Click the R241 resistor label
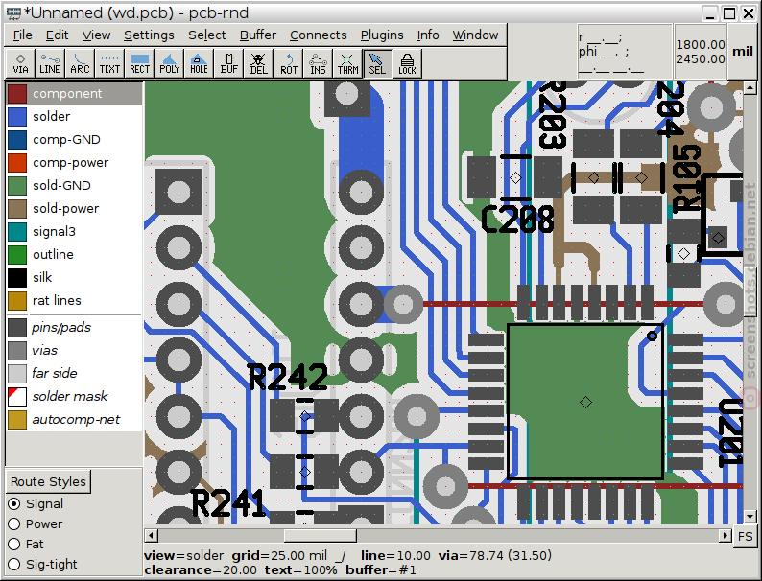This screenshot has width=762, height=581. pyautogui.click(x=228, y=503)
